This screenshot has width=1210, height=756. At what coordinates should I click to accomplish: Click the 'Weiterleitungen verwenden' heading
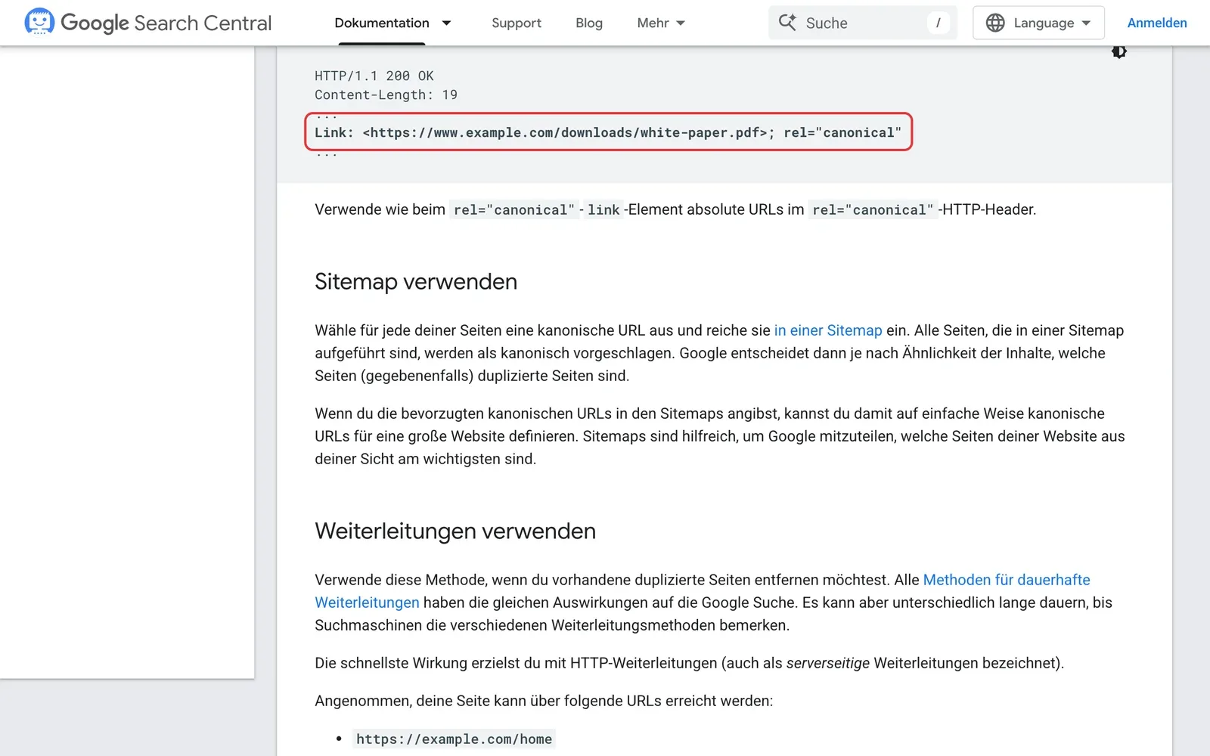point(455,531)
